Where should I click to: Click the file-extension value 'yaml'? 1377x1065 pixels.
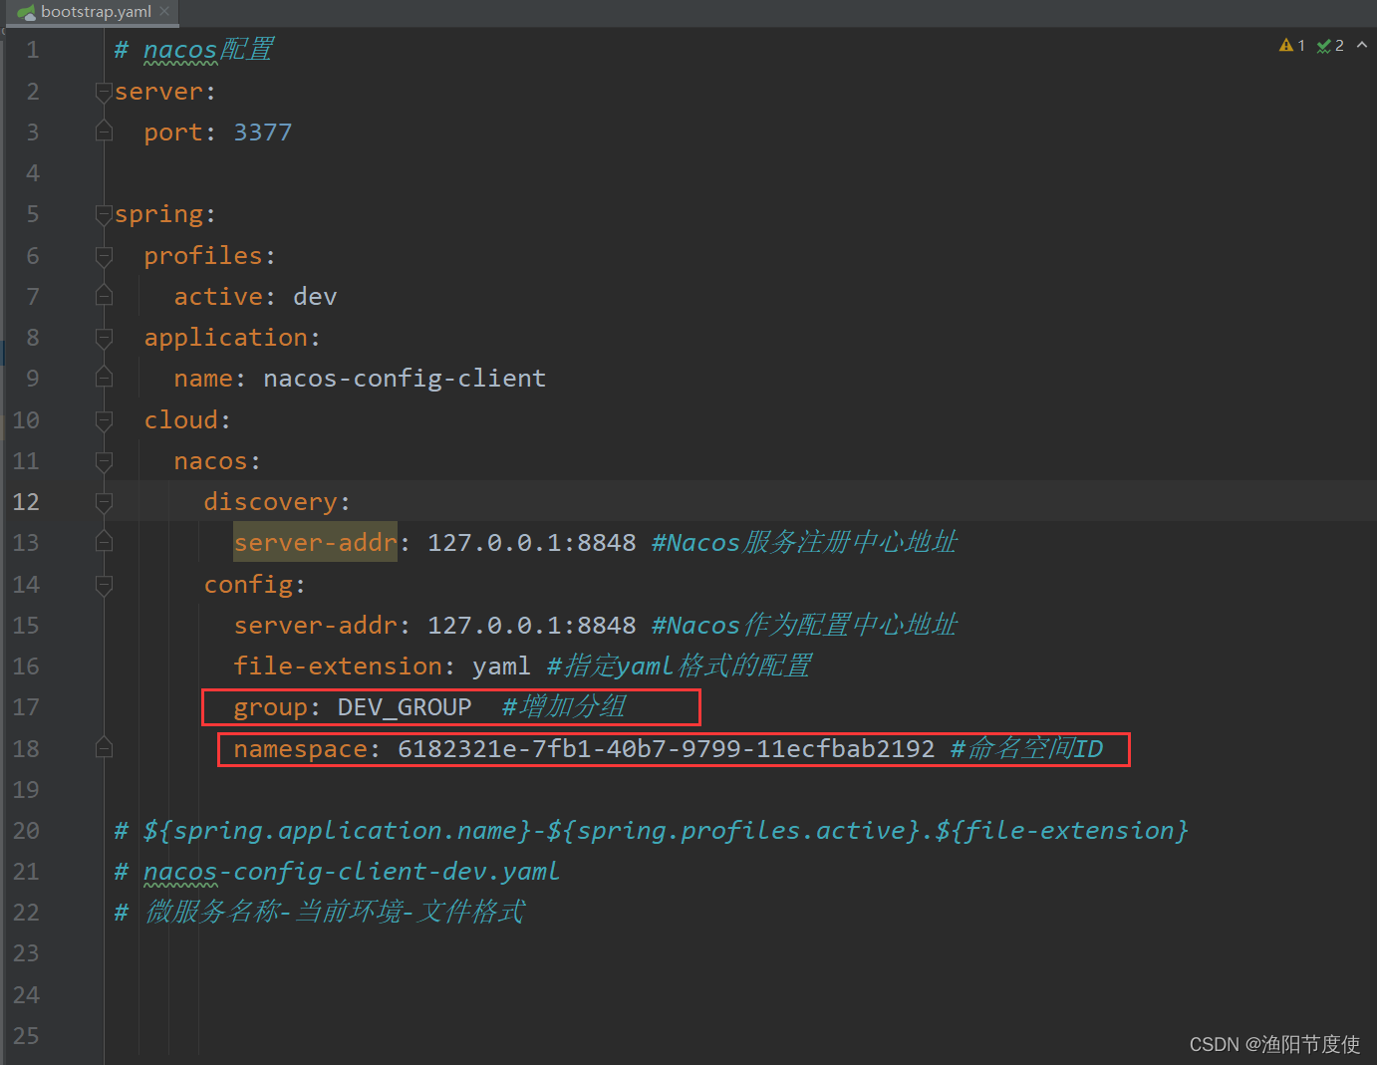[501, 666]
